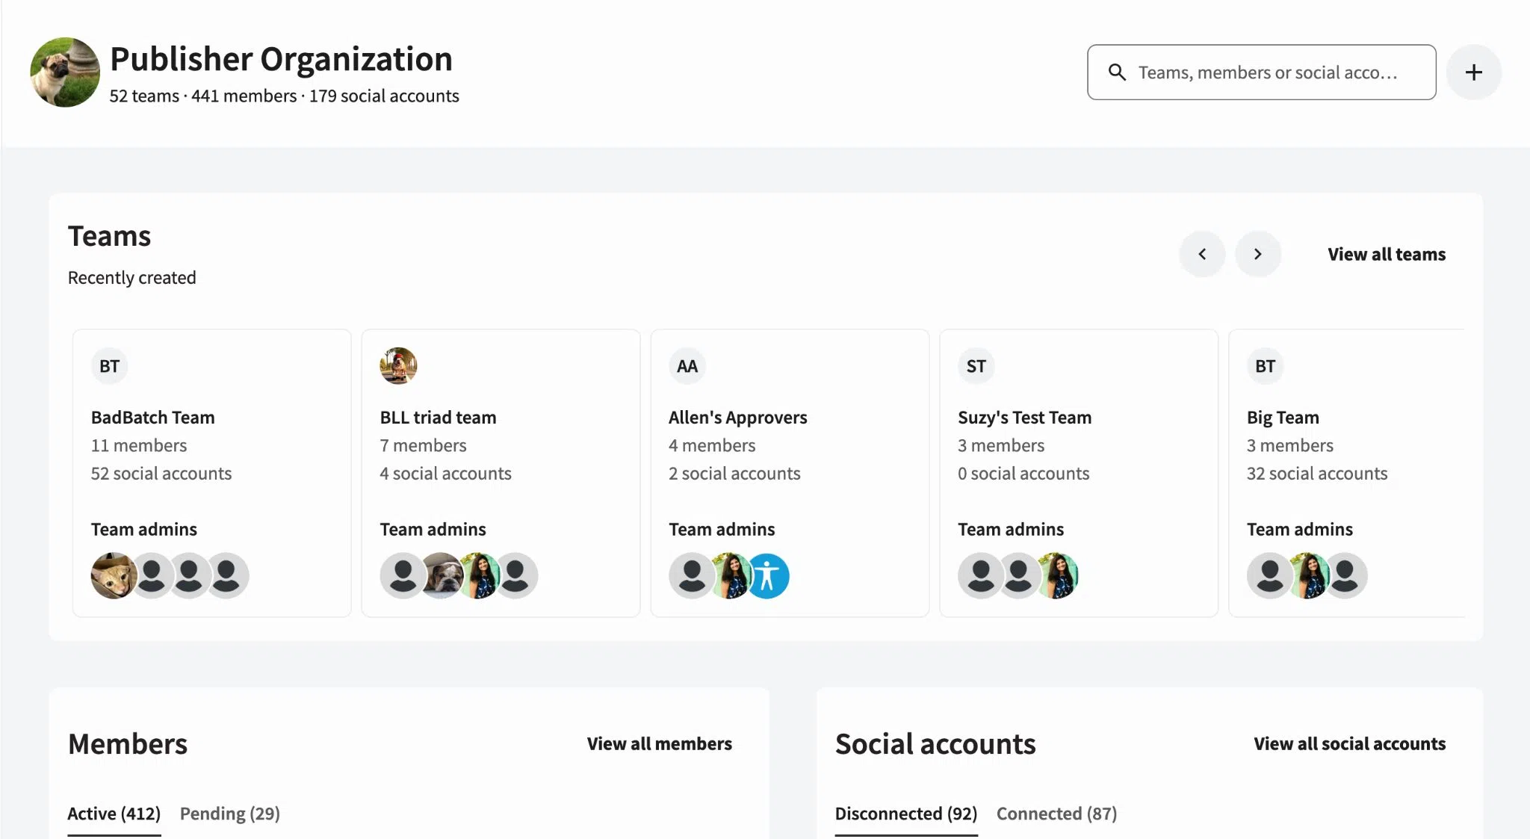This screenshot has height=839, width=1530.
Task: Select the Active (412) members tab
Action: 114,814
